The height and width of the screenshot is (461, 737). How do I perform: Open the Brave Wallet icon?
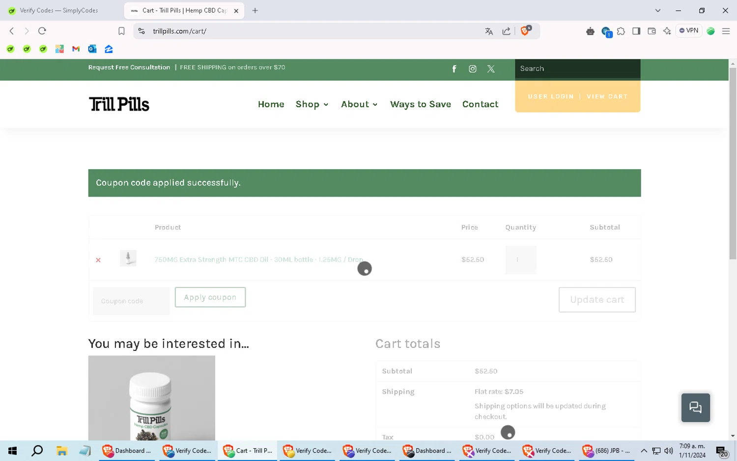pos(652,31)
